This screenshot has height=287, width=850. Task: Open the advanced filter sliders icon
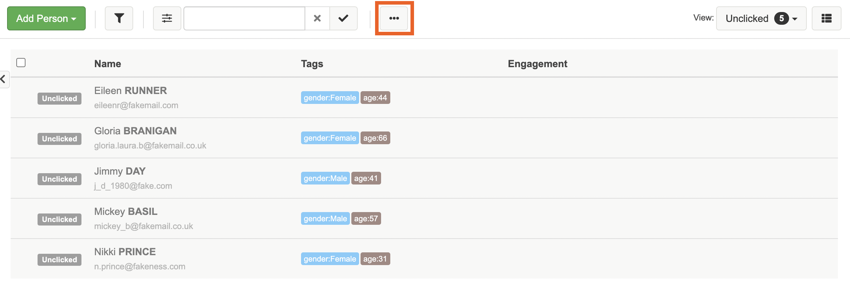pyautogui.click(x=167, y=18)
